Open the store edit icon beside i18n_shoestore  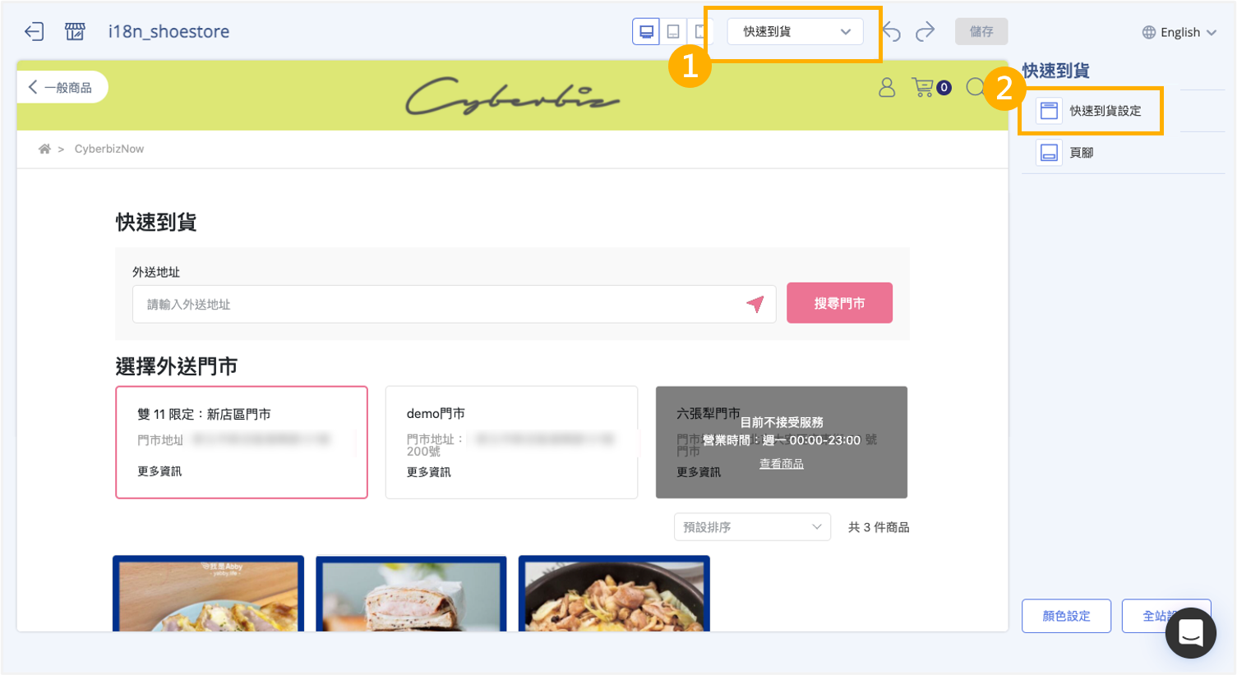click(75, 32)
